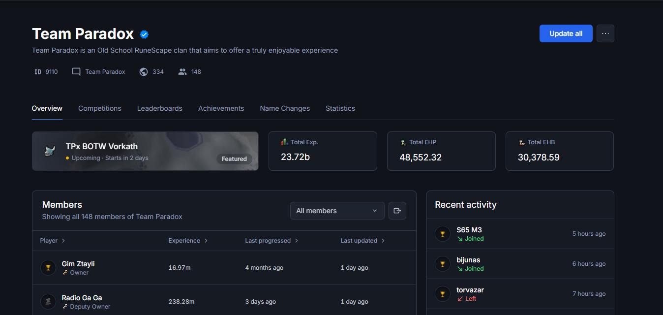Click the Total EHP 48,552.32 value

421,157
